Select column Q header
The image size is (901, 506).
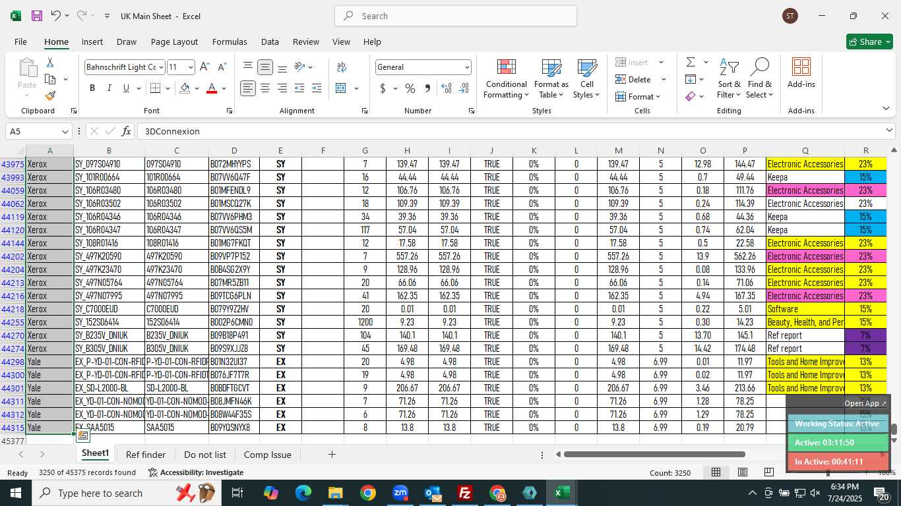click(805, 151)
